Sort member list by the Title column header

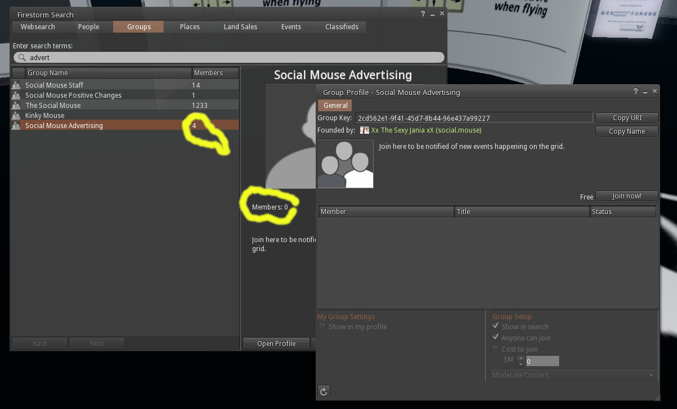(x=522, y=211)
